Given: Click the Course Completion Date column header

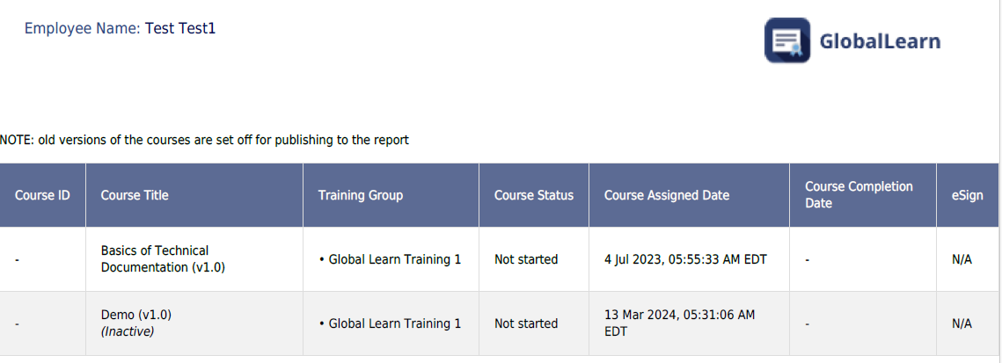Looking at the screenshot, I should [x=863, y=195].
